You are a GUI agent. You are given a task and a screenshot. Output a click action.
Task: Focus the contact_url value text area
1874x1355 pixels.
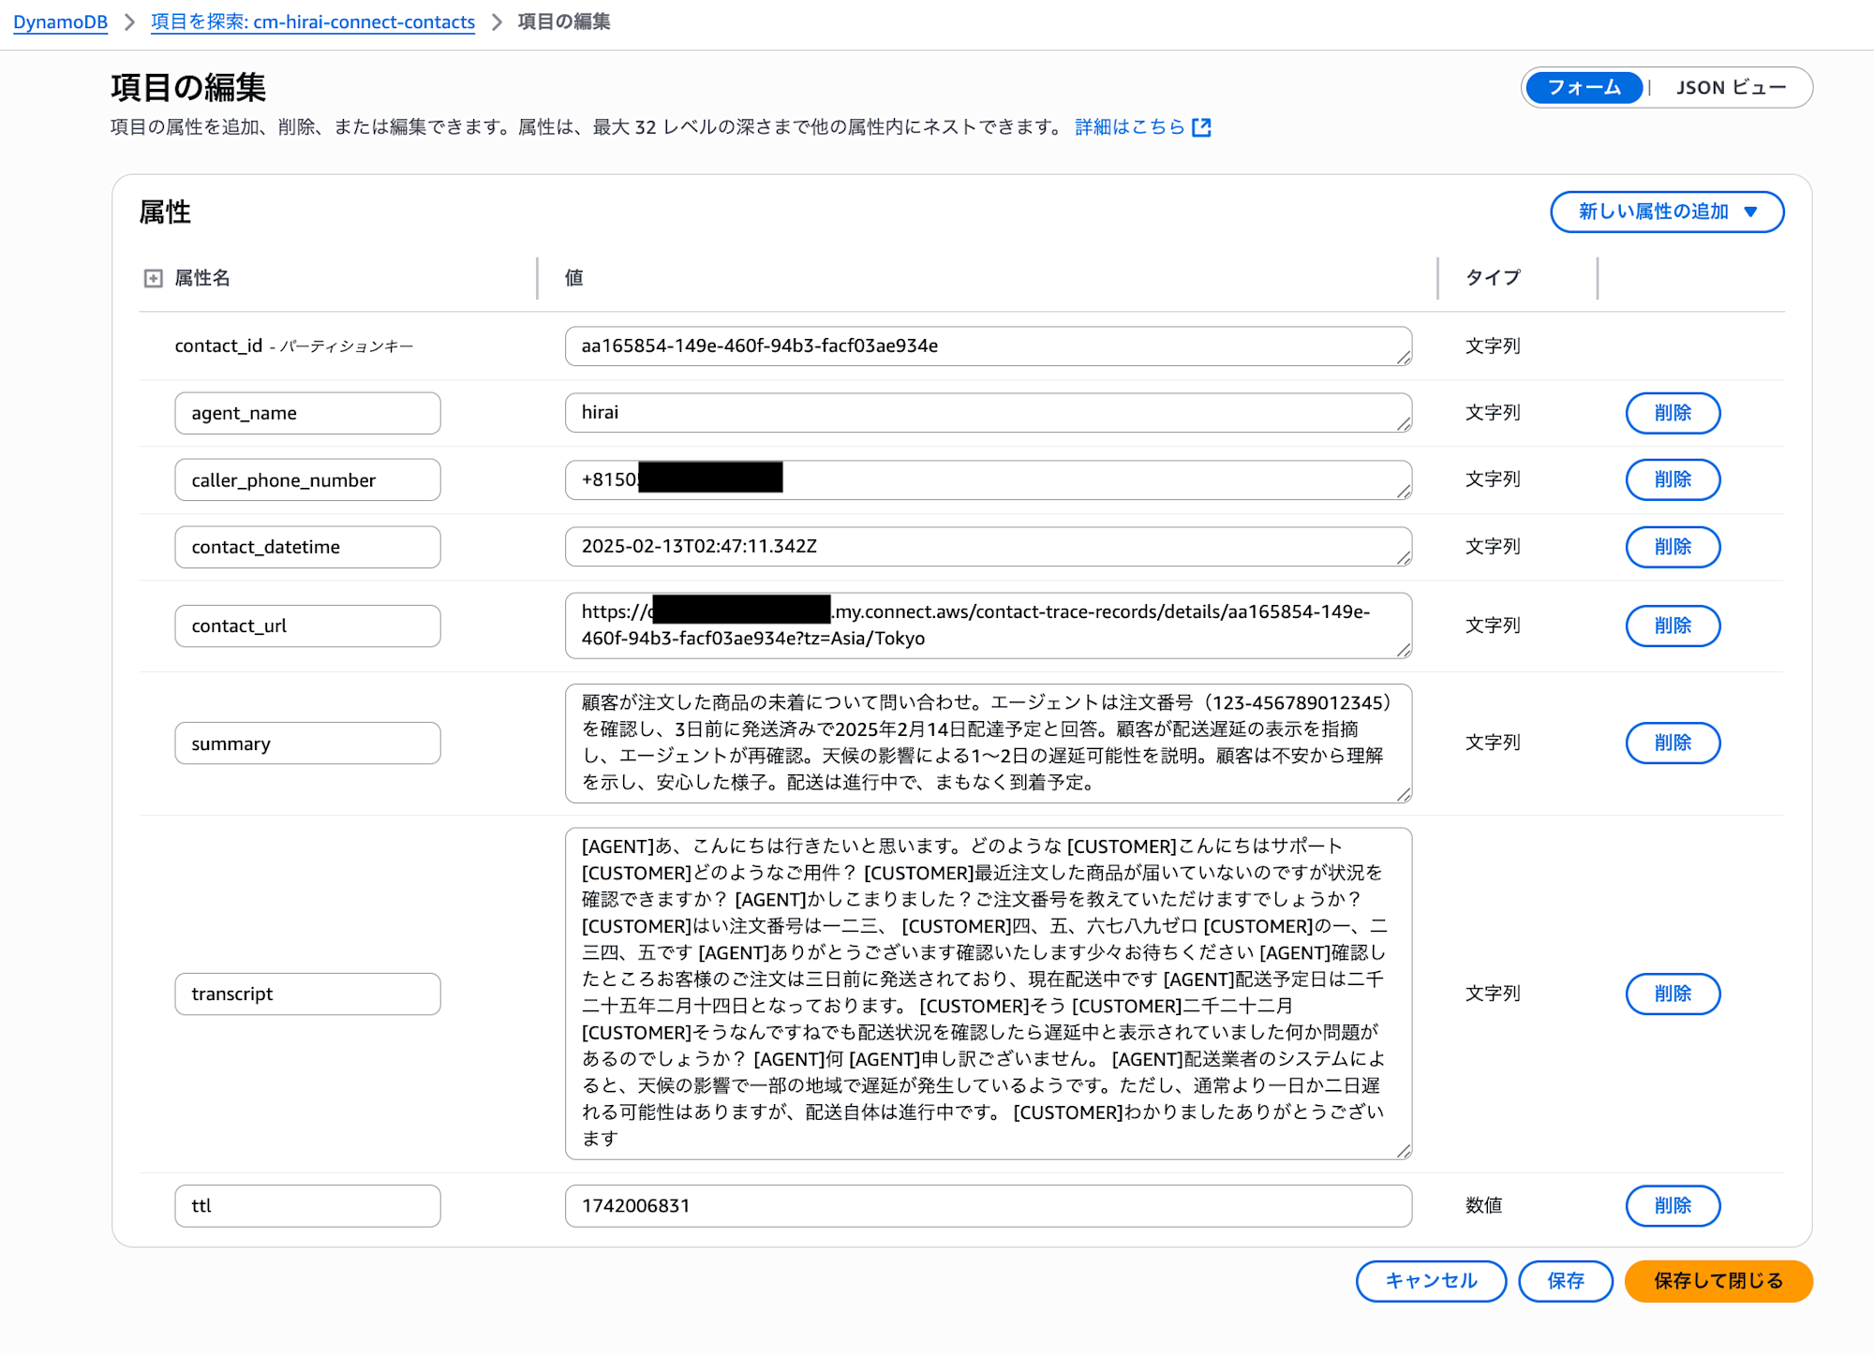point(989,626)
